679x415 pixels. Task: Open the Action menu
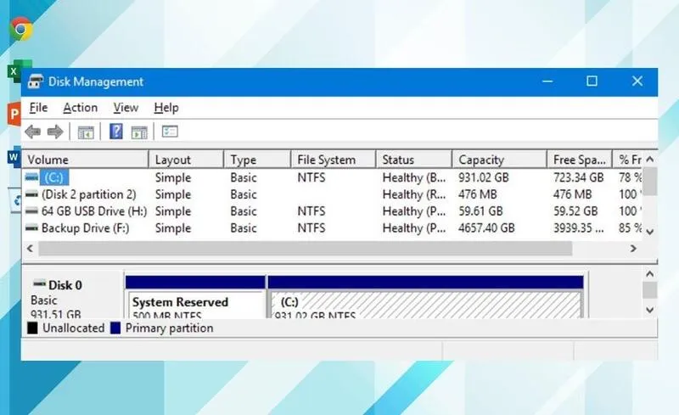(x=80, y=108)
